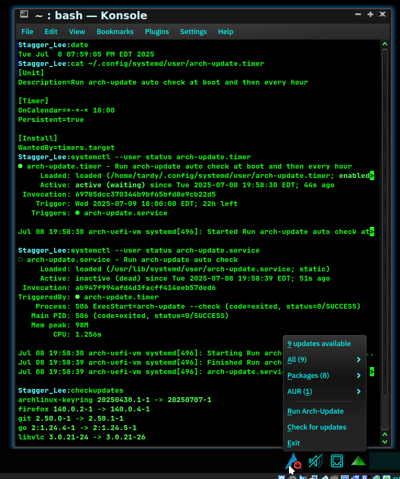Click the lower scroll-up arrow near scrollbar bottom
Image resolution: width=400 pixels, height=479 pixels.
pos(385,435)
